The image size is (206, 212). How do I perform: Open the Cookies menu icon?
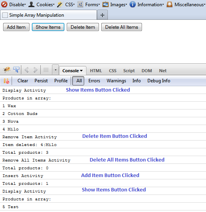click(x=31, y=4)
